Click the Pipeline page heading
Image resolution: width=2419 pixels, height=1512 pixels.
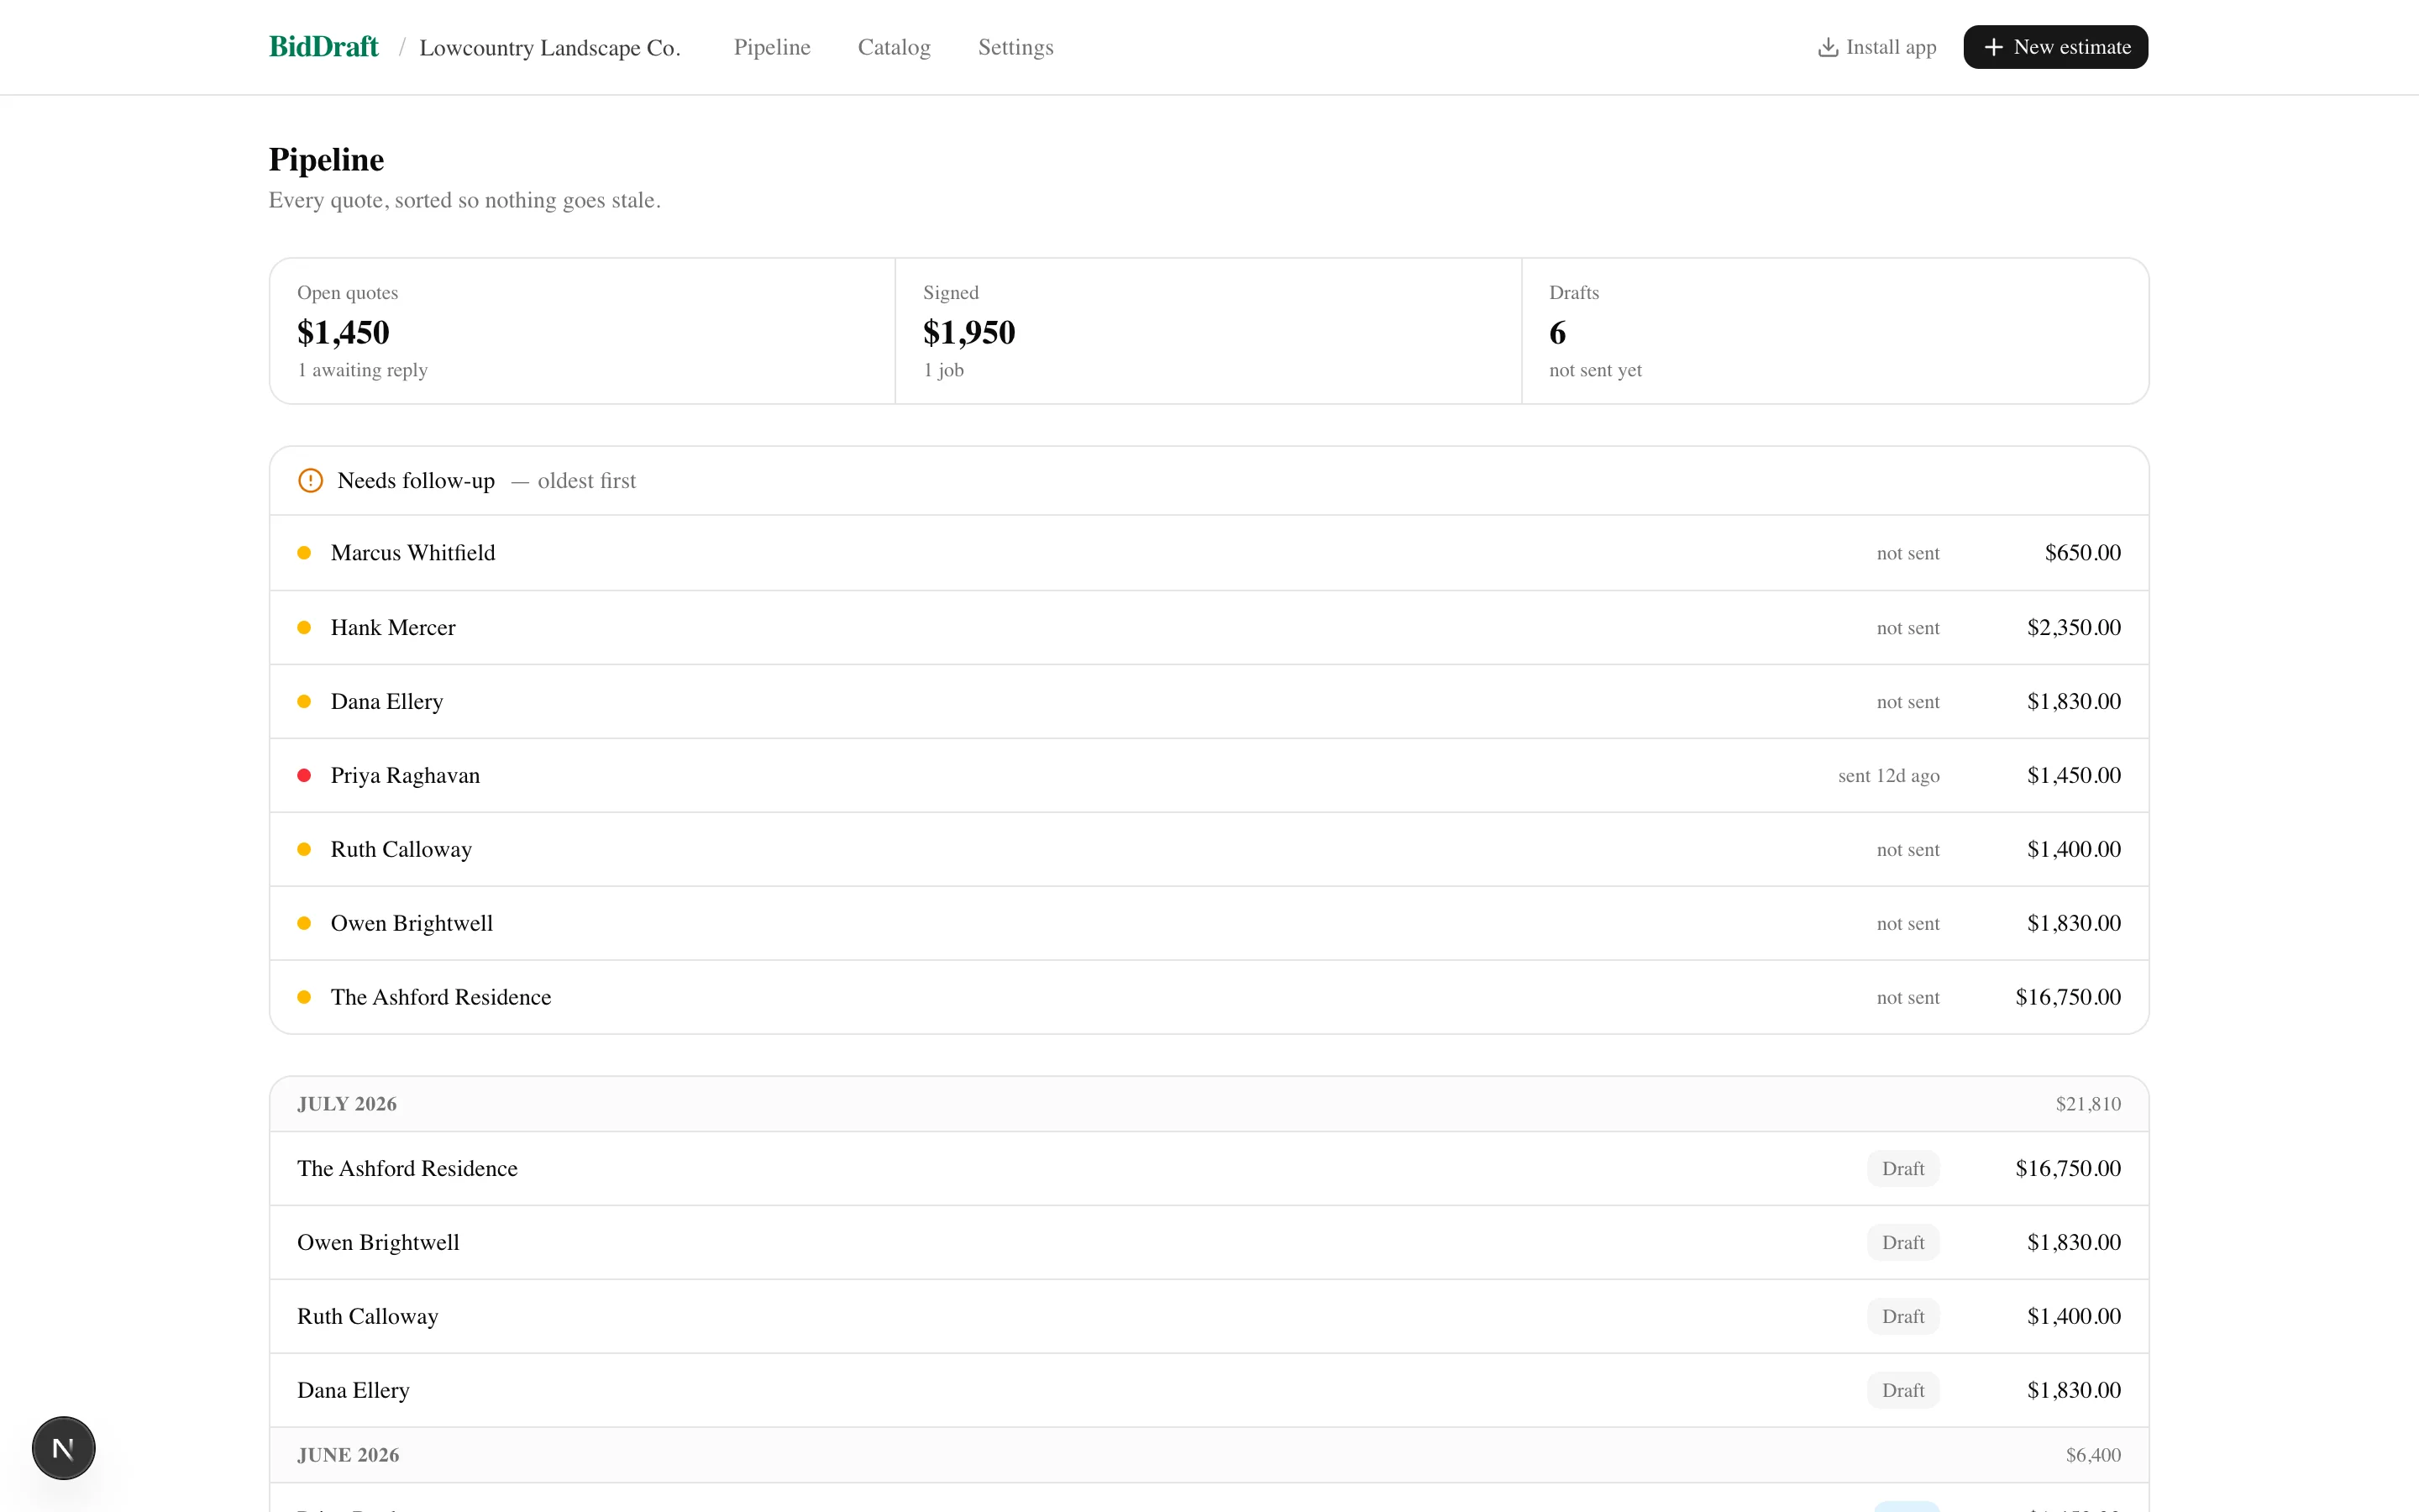[326, 160]
